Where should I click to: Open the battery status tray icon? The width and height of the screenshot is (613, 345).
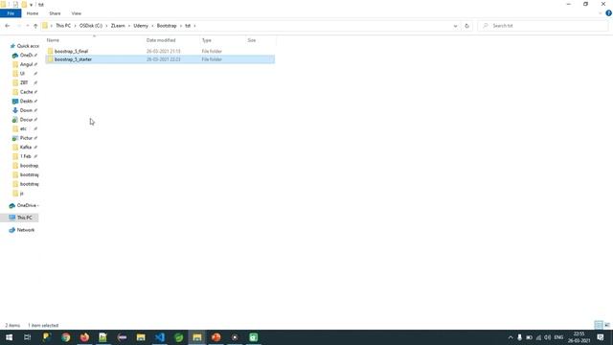pos(529,337)
